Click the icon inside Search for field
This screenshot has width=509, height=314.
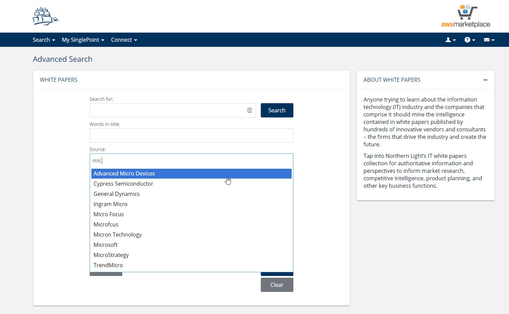click(x=250, y=110)
